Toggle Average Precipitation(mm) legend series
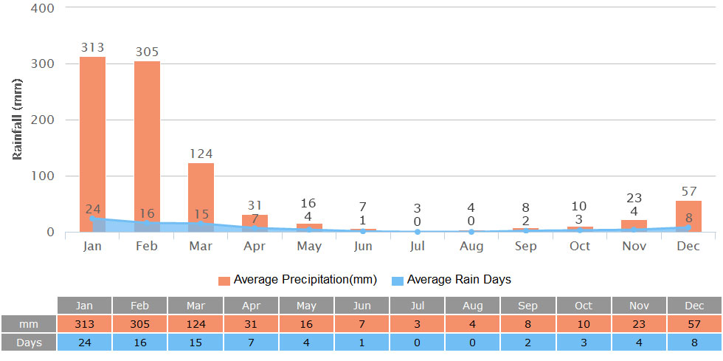Image resolution: width=723 pixels, height=361 pixels. [x=305, y=280]
